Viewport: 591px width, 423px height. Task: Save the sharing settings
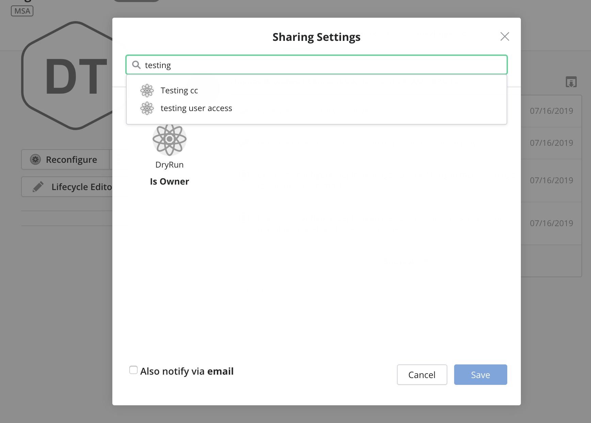(480, 375)
